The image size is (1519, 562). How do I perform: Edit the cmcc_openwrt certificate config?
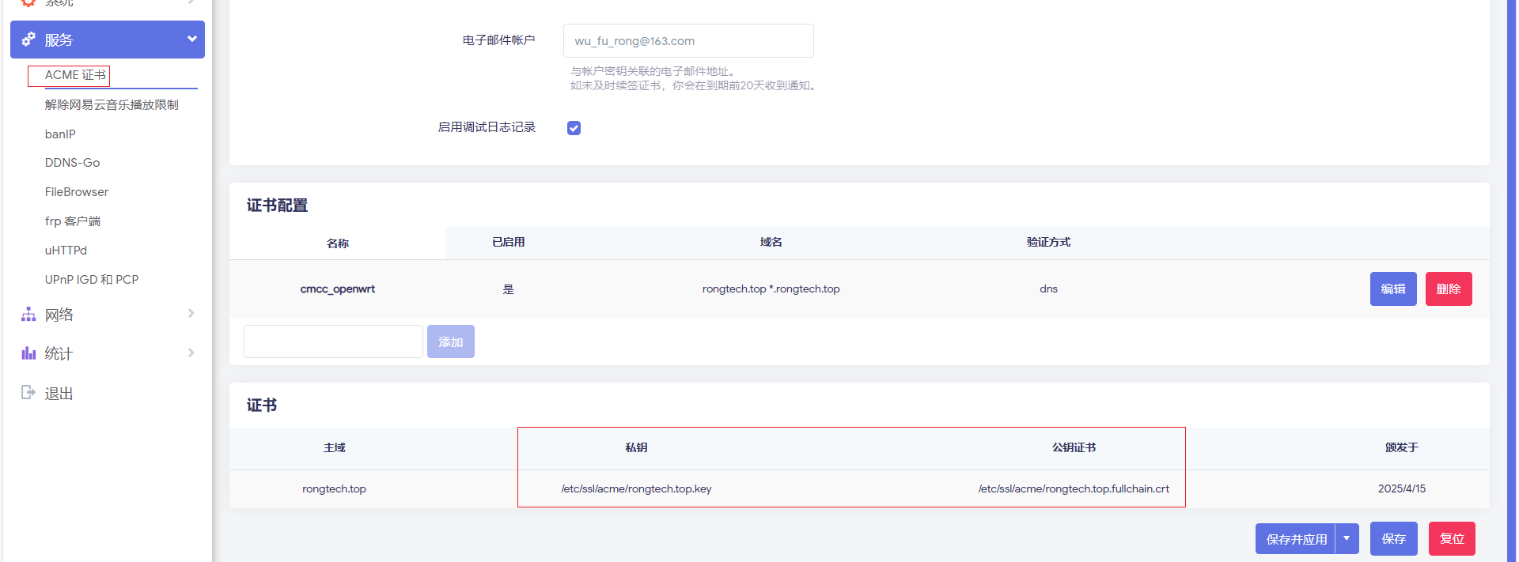[x=1392, y=289]
